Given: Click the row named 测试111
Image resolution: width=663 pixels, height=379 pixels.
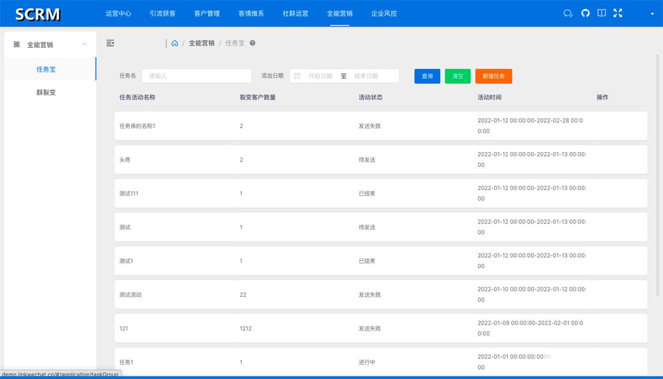Looking at the screenshot, I should click(381, 193).
